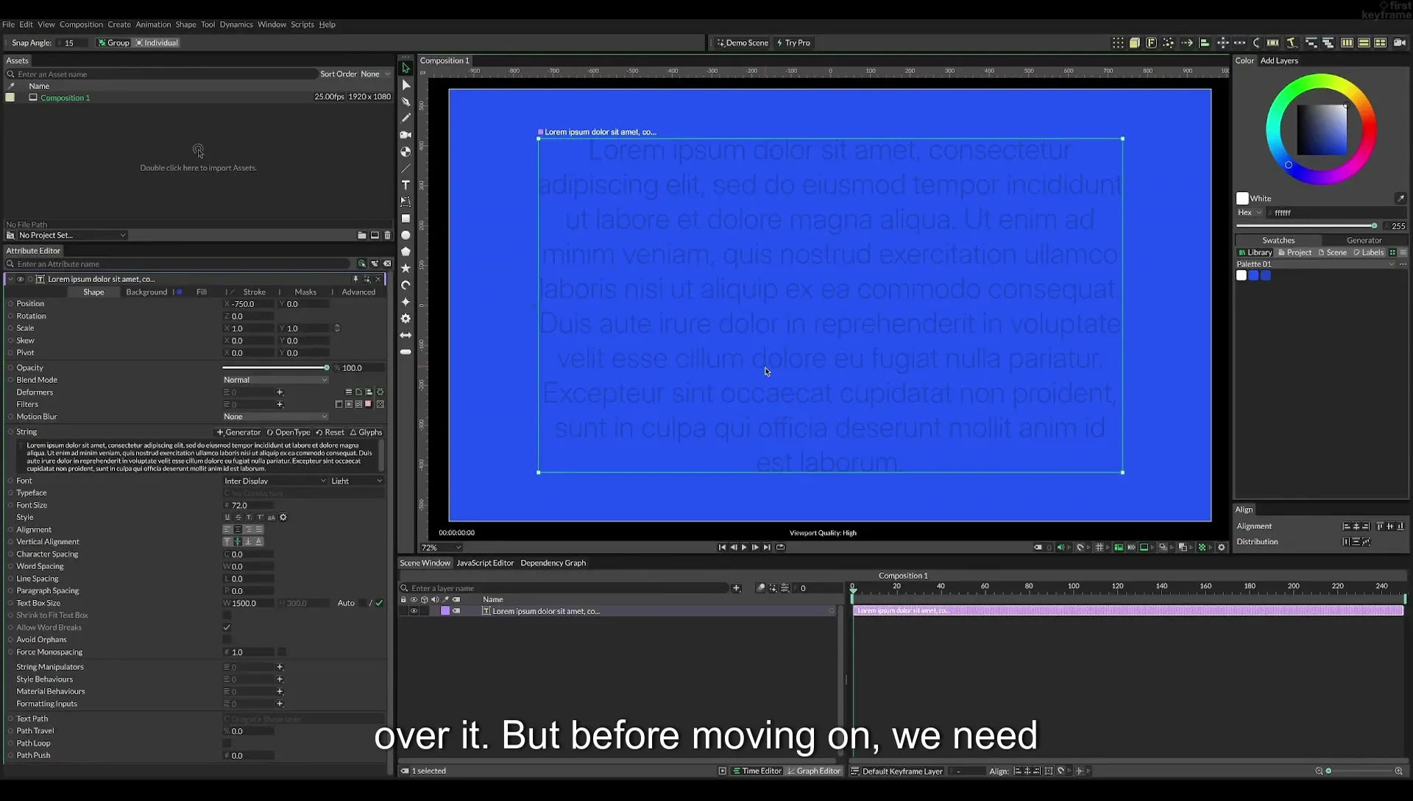Select the Capsule shape tool
This screenshot has width=1413, height=801.
(406, 352)
